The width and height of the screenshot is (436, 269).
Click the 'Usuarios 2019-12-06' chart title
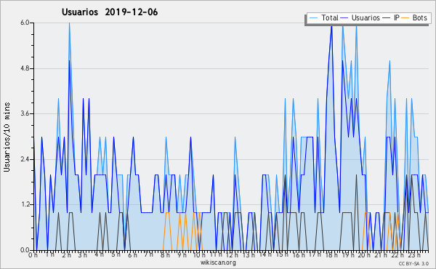click(110, 12)
